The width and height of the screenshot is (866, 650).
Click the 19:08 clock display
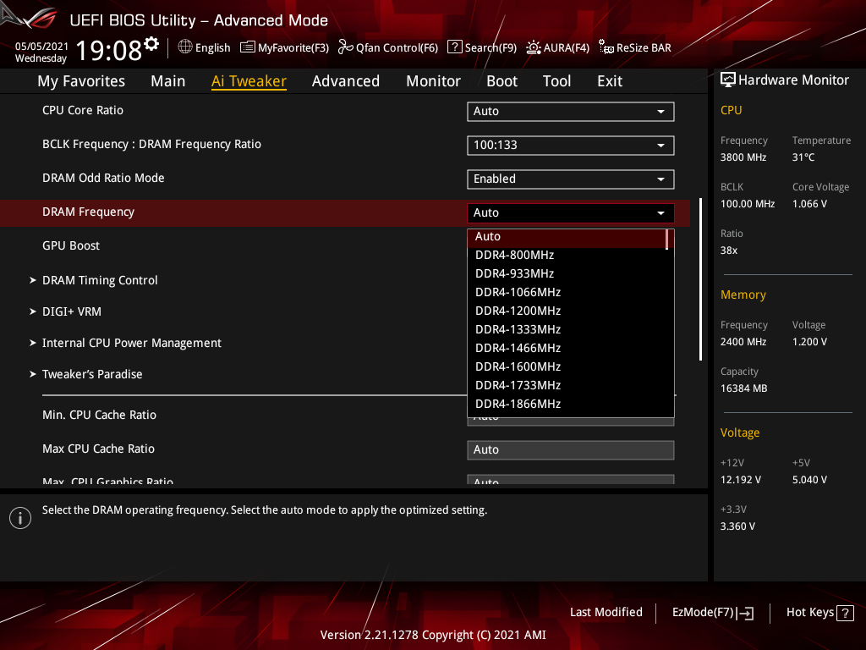tap(109, 51)
